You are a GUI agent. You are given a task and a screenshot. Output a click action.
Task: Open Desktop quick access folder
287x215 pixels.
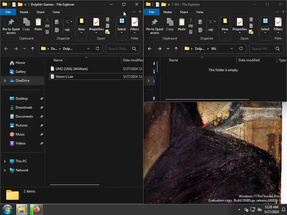pos(22,99)
